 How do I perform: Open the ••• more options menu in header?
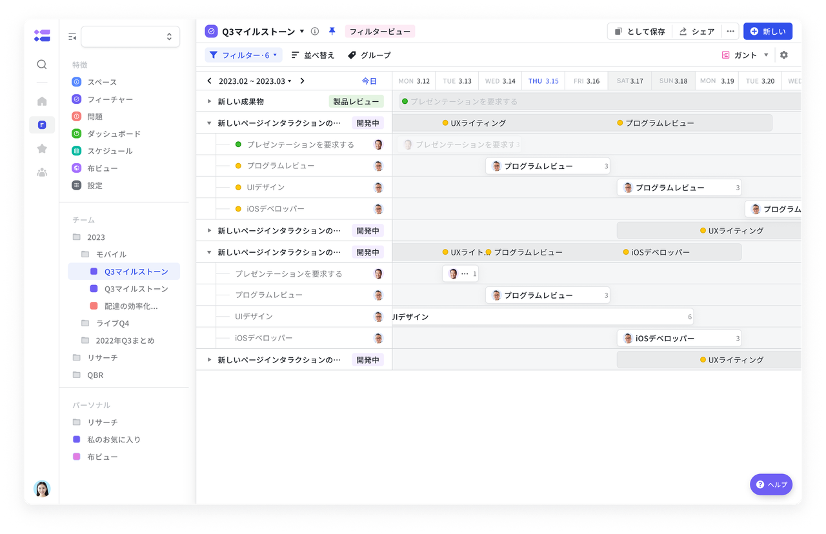click(730, 30)
